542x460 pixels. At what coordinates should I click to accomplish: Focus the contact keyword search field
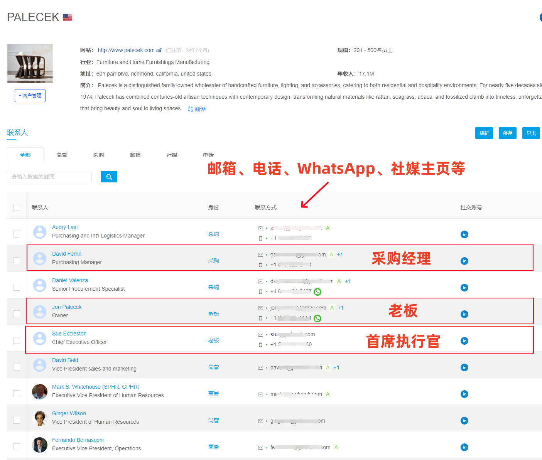coord(49,177)
